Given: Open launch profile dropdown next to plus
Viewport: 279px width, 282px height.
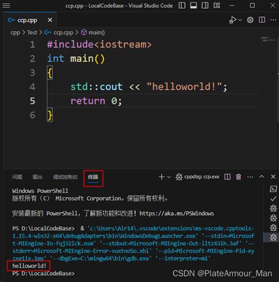Looking at the screenshot, I should 169,177.
